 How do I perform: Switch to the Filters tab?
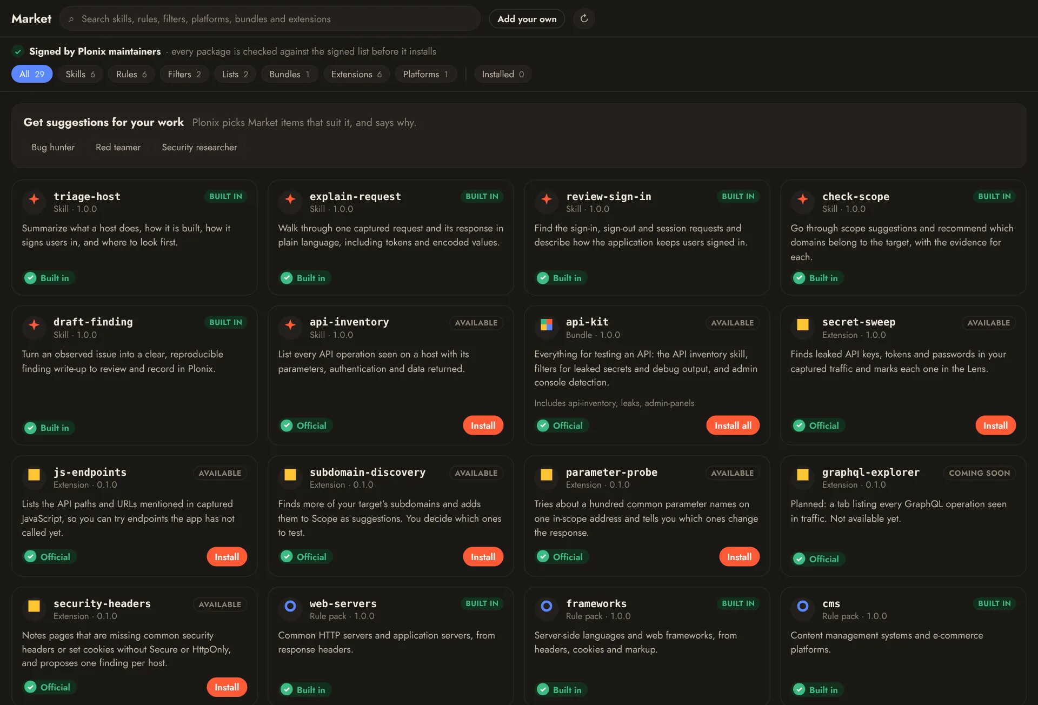click(184, 74)
